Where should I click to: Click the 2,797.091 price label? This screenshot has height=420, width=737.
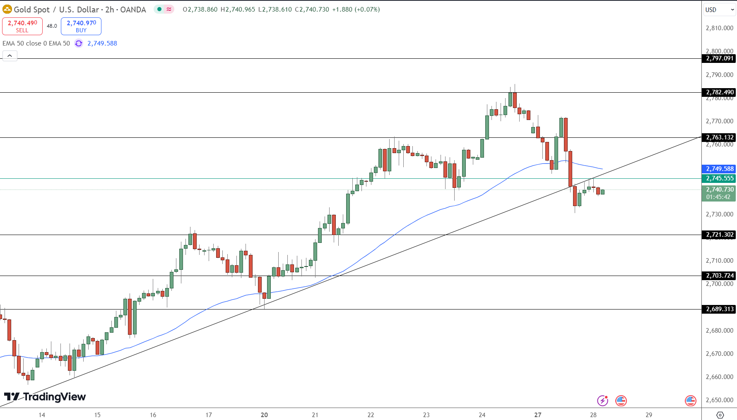pos(719,58)
